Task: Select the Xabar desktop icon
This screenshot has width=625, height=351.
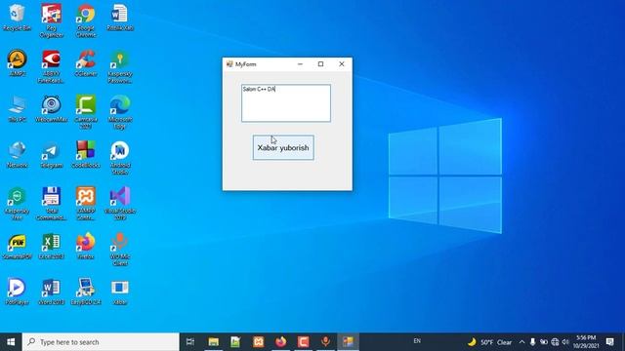Action: point(120,292)
